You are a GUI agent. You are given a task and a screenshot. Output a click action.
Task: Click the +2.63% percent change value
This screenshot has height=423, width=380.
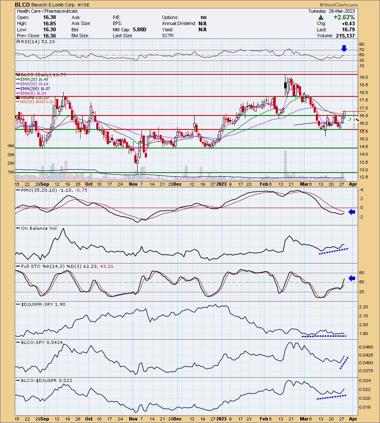coord(344,17)
